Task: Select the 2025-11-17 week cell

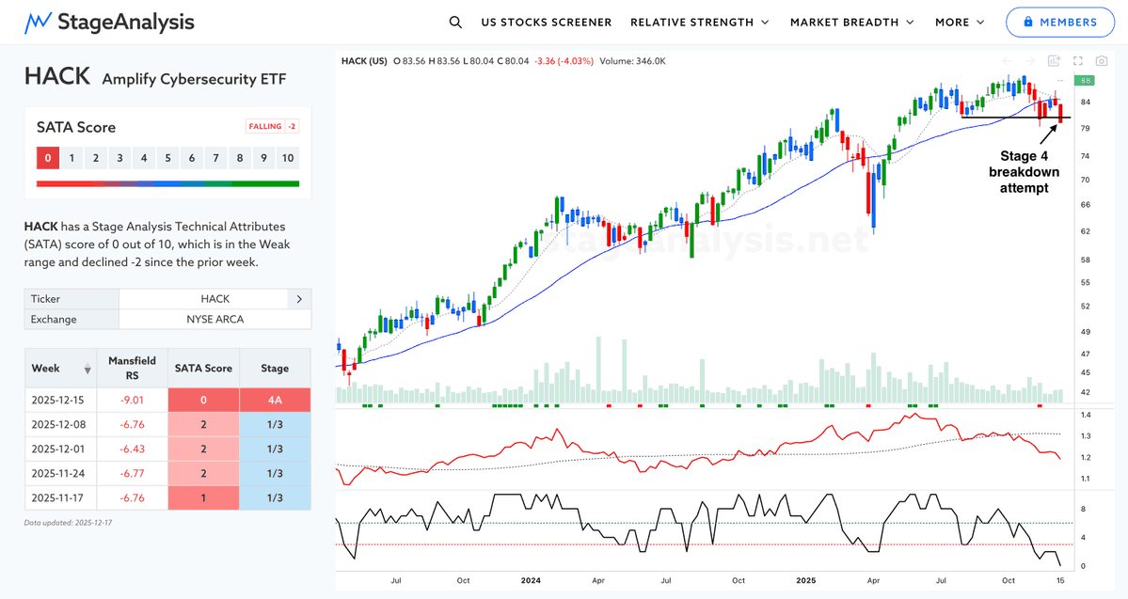Action: pyautogui.click(x=60, y=497)
